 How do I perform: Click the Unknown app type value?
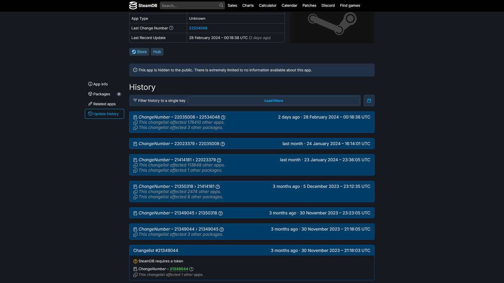coord(197,18)
